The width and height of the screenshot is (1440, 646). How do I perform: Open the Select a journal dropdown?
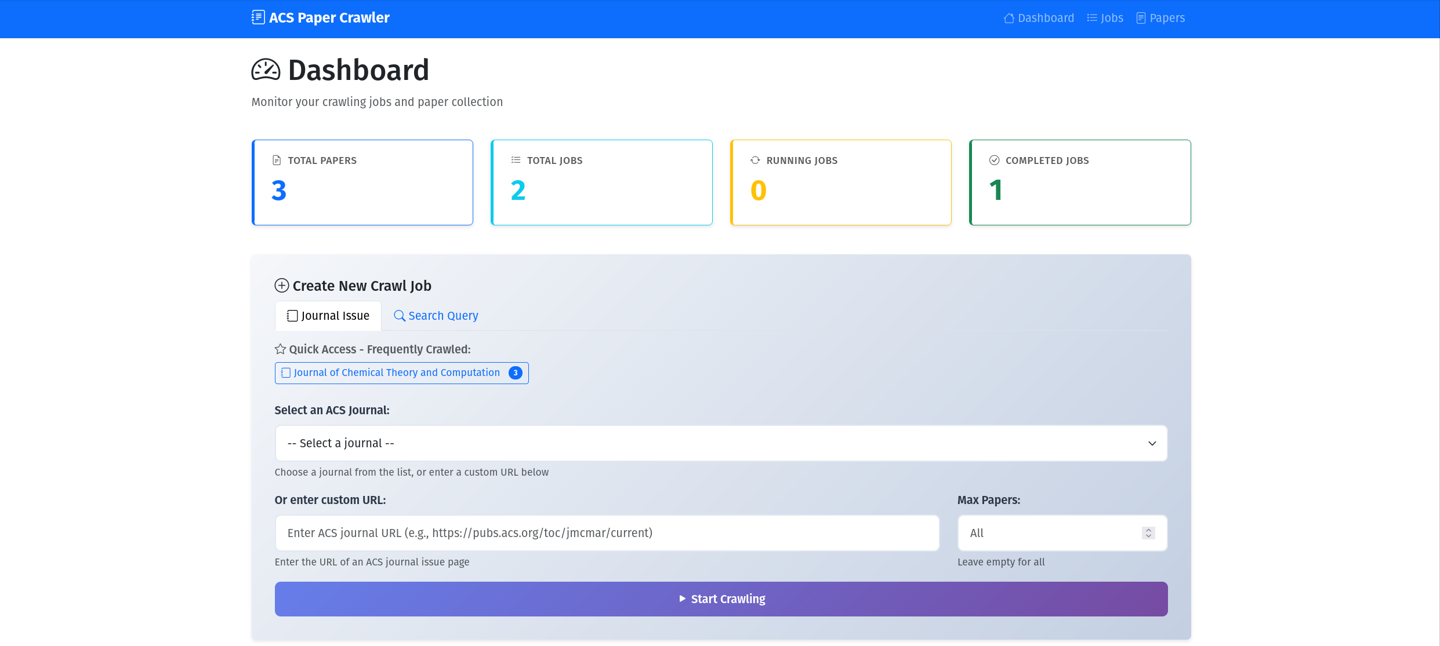click(721, 443)
